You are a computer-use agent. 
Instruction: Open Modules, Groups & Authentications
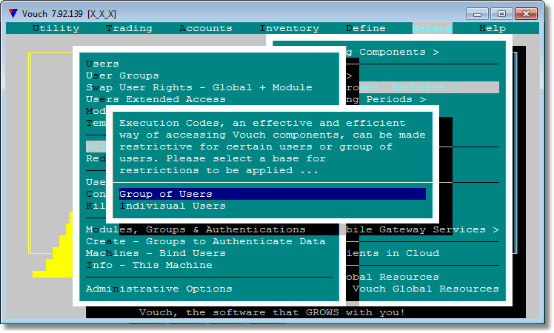tap(196, 229)
